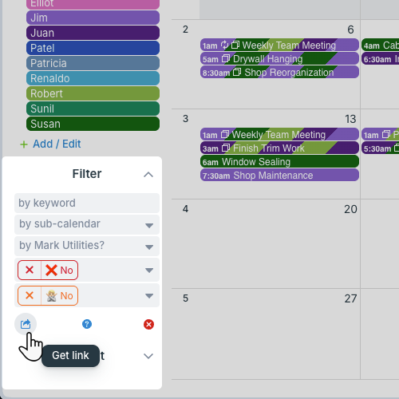Click the Get link share icon
Image resolution: width=399 pixels, height=399 pixels.
coord(26,324)
